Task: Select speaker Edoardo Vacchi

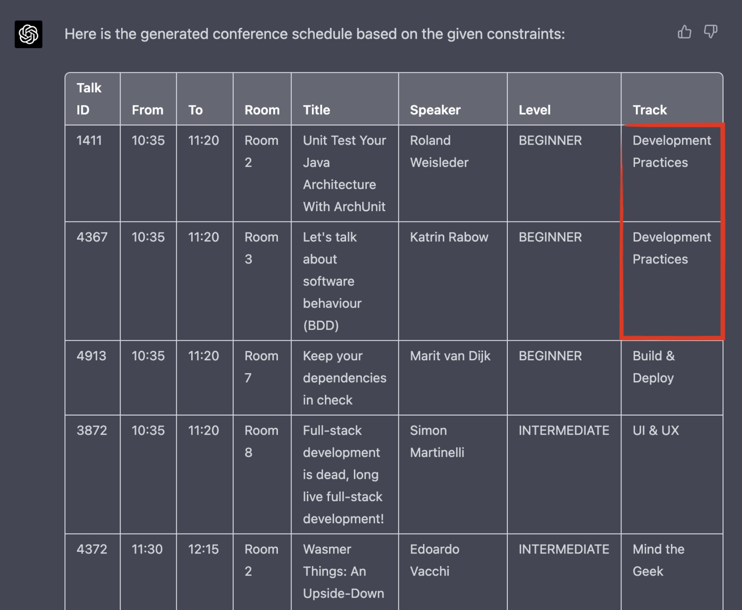Action: coord(434,560)
